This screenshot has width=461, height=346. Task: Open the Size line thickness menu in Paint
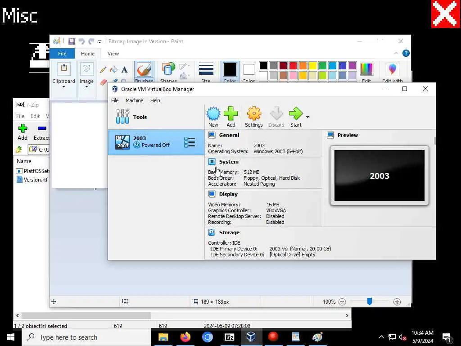206,72
